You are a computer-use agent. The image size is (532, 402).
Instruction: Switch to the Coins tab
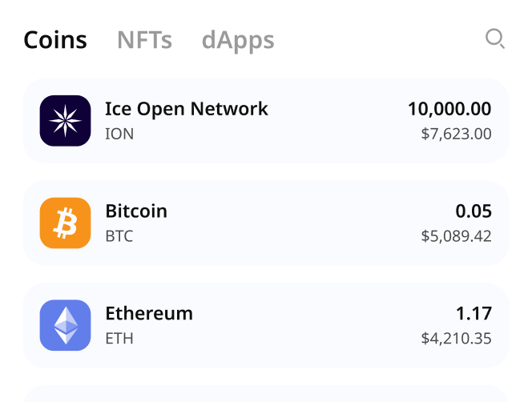pyautogui.click(x=55, y=40)
